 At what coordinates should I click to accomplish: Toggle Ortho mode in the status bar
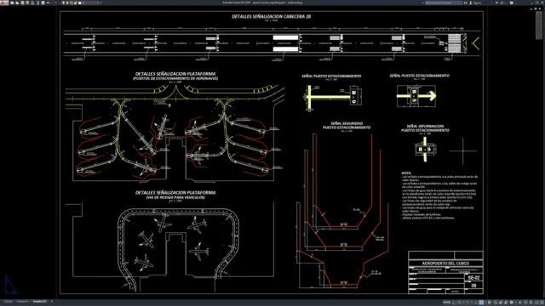click(x=453, y=303)
